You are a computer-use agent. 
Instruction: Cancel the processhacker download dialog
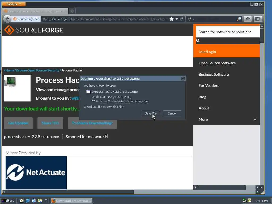172,113
